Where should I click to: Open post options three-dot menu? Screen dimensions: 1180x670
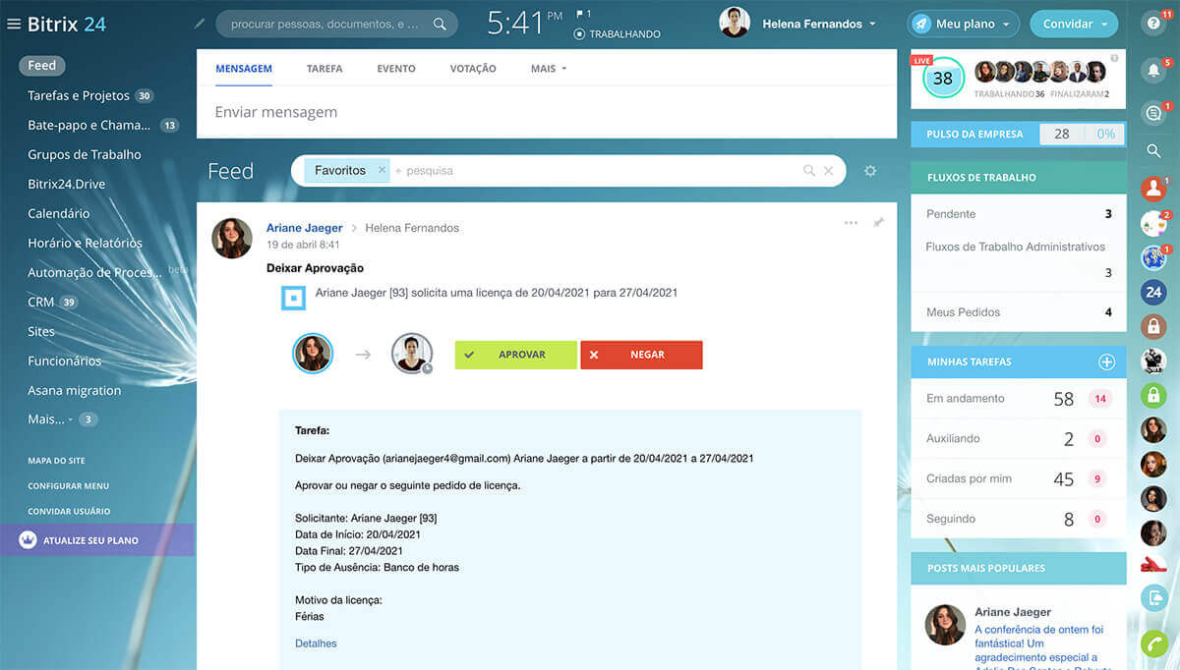tap(851, 223)
